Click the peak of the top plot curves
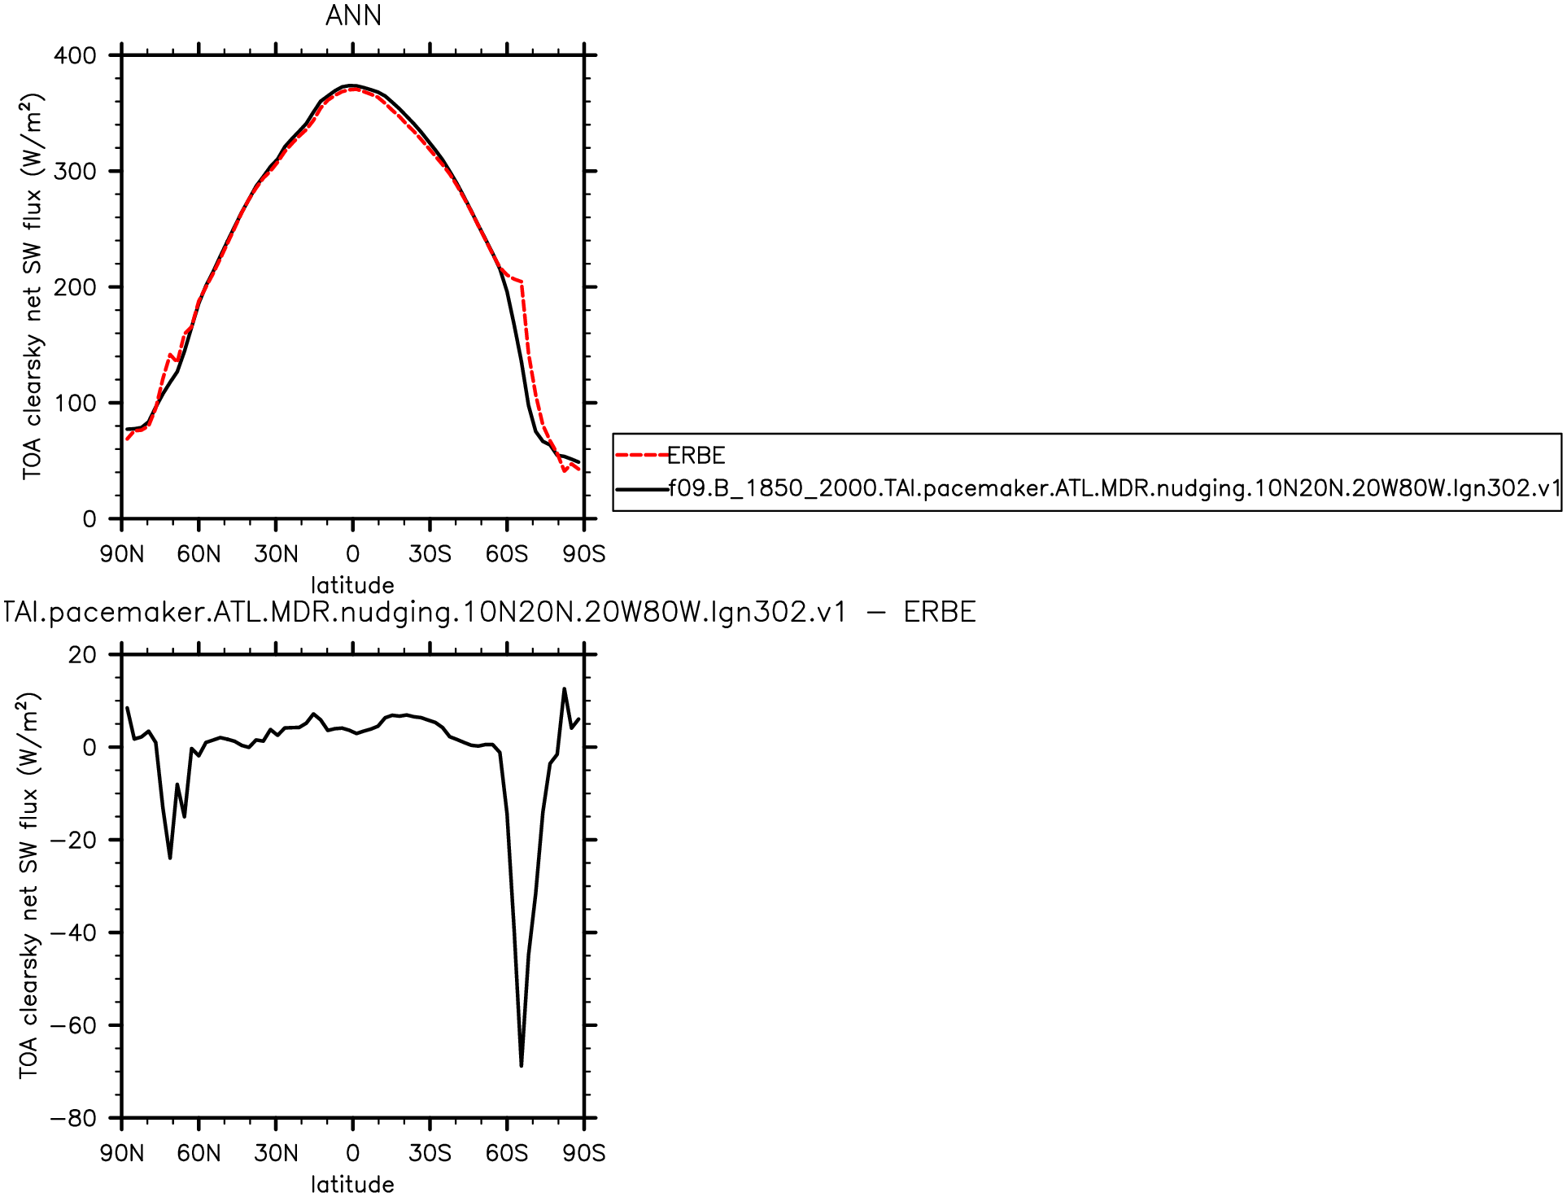The height and width of the screenshot is (1197, 1567). tap(351, 85)
